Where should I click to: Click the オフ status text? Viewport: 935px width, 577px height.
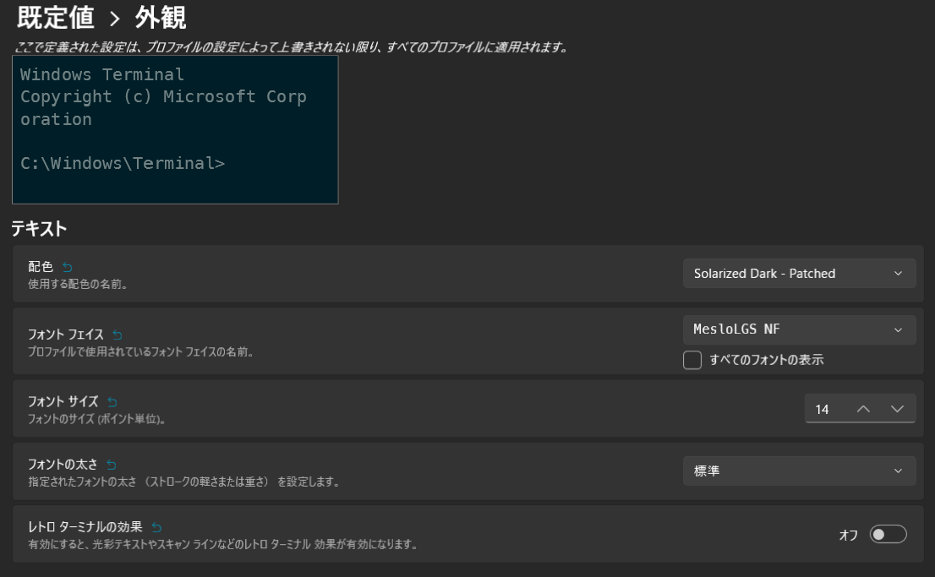(849, 535)
